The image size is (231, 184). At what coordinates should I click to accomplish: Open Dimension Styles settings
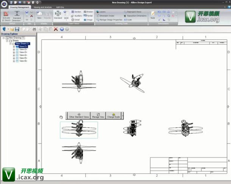tap(105, 16)
